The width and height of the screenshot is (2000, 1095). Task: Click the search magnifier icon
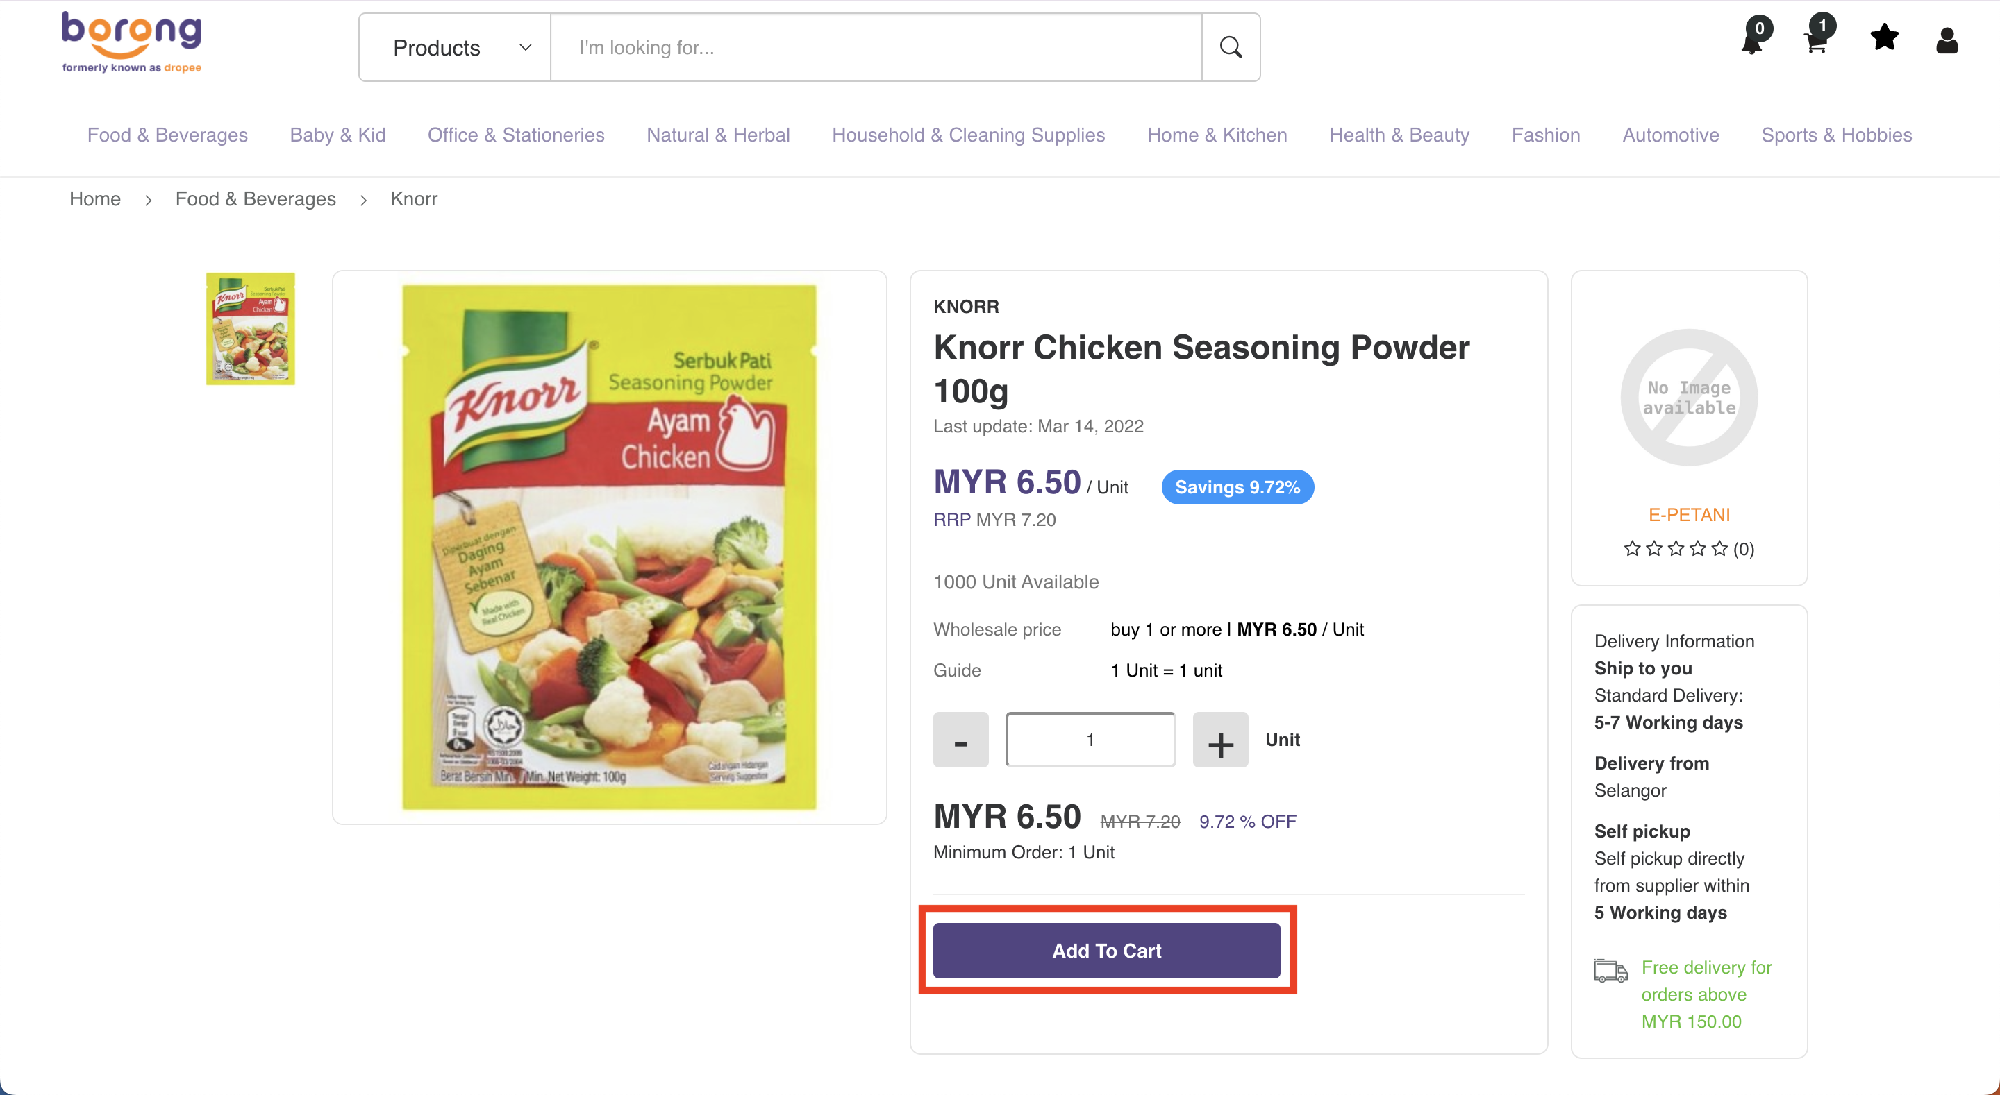click(1231, 47)
